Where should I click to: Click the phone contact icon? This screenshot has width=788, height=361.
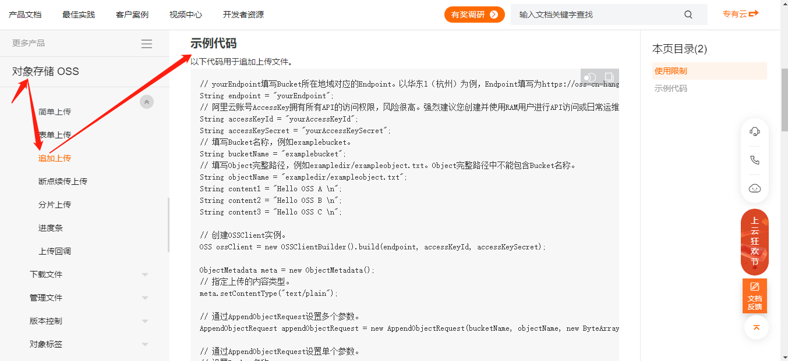(755, 160)
